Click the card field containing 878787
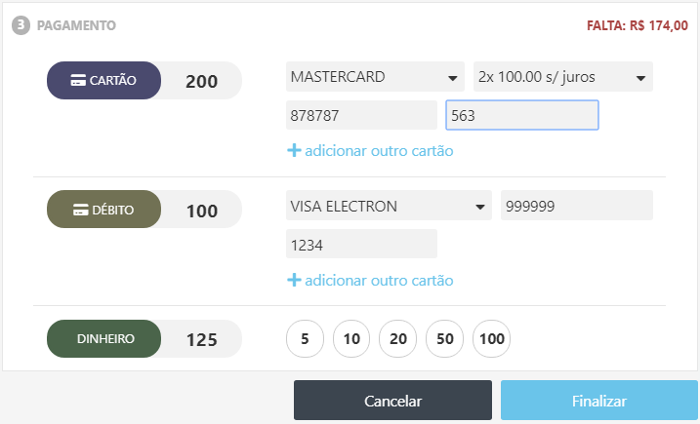700x424 pixels. (x=361, y=115)
